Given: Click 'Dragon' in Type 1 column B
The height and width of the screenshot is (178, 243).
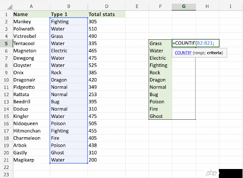Looking at the screenshot, I should click(69, 80).
